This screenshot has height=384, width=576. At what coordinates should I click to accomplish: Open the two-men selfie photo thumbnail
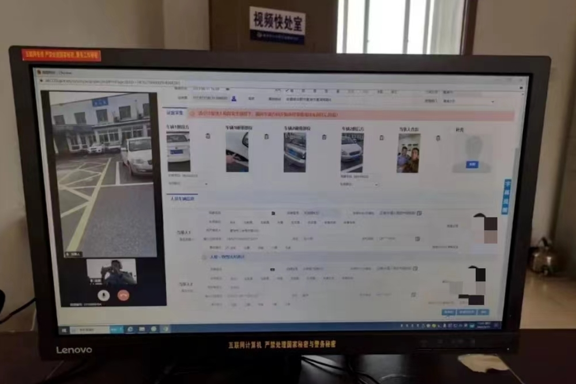408,153
